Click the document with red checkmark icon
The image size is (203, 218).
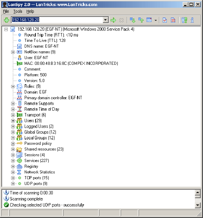pyautogui.click(x=165, y=20)
